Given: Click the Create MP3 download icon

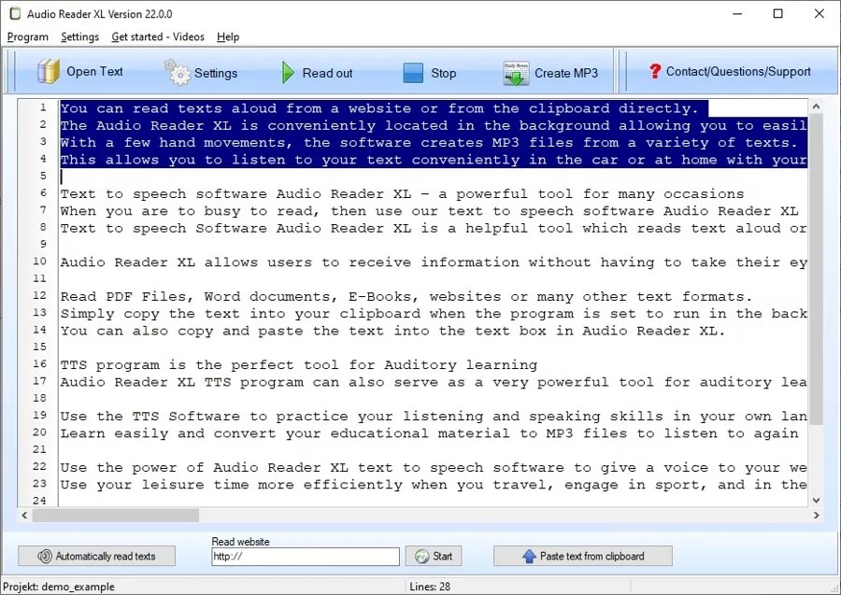Looking at the screenshot, I should (x=516, y=74).
